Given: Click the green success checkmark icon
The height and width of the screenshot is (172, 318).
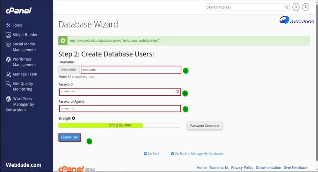Looking at the screenshot, I should click(x=63, y=41).
